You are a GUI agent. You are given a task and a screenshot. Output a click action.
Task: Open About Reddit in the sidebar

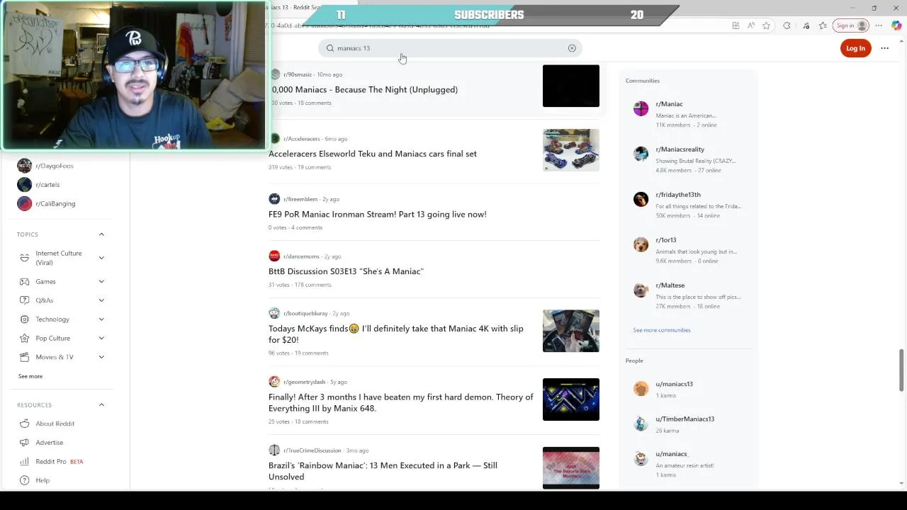coord(55,424)
